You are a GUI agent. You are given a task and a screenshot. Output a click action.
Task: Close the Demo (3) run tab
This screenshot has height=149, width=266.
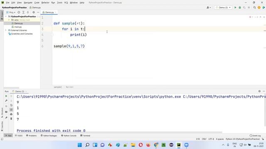tap(26, 91)
